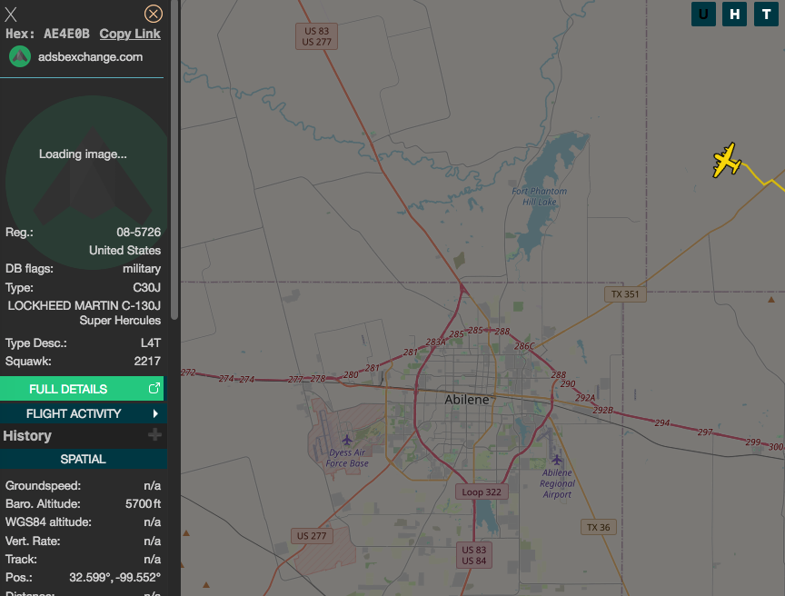This screenshot has height=596, width=785.
Task: Click the TX 351 road shield
Action: (625, 294)
